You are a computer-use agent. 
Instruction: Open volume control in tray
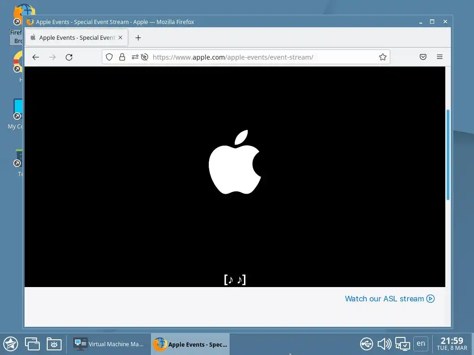point(384,344)
